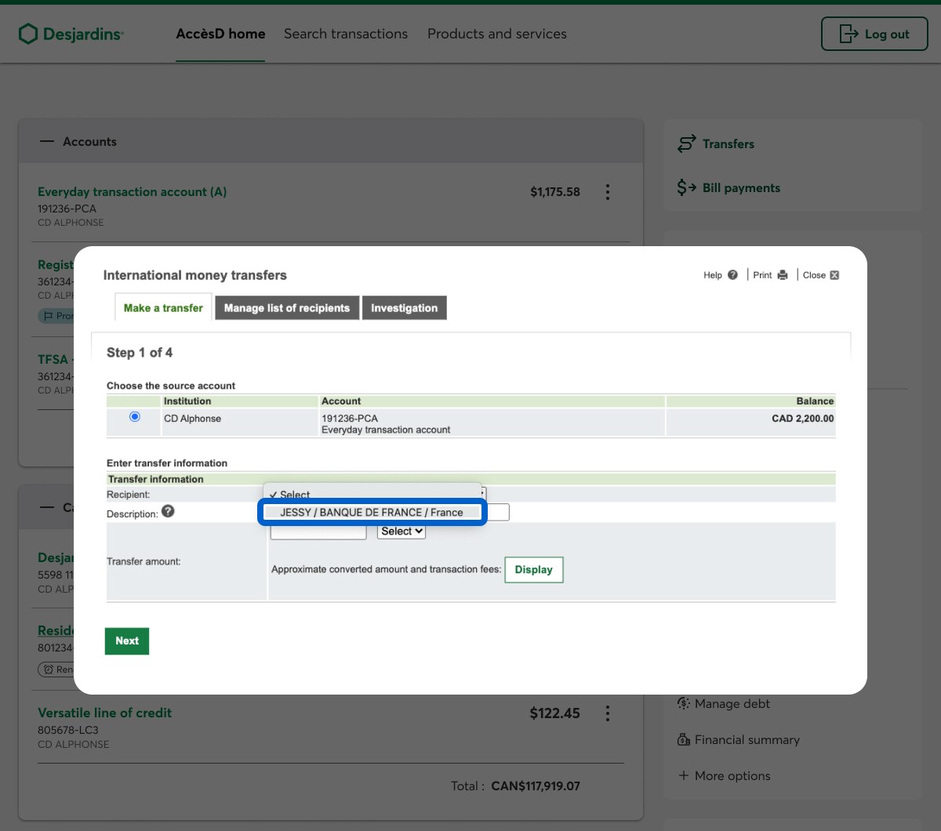941x831 pixels.
Task: Open Search transactions menu
Action: pyautogui.click(x=346, y=34)
